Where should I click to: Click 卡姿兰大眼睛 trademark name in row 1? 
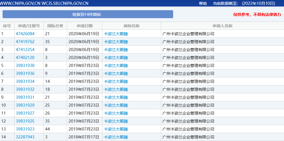click(116, 34)
